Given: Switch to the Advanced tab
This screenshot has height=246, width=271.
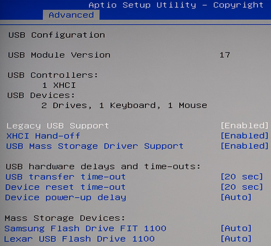Looking at the screenshot, I should pyautogui.click(x=71, y=15).
